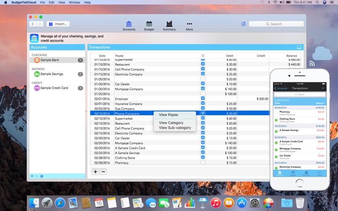Select the Sample Bank account
Image resolution: width=338 pixels, height=211 pixels.
57,60
